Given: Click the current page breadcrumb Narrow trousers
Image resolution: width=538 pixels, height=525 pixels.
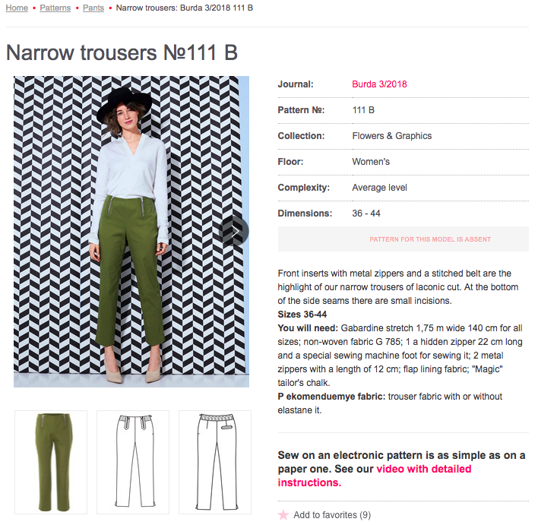Looking at the screenshot, I should click(x=185, y=8).
